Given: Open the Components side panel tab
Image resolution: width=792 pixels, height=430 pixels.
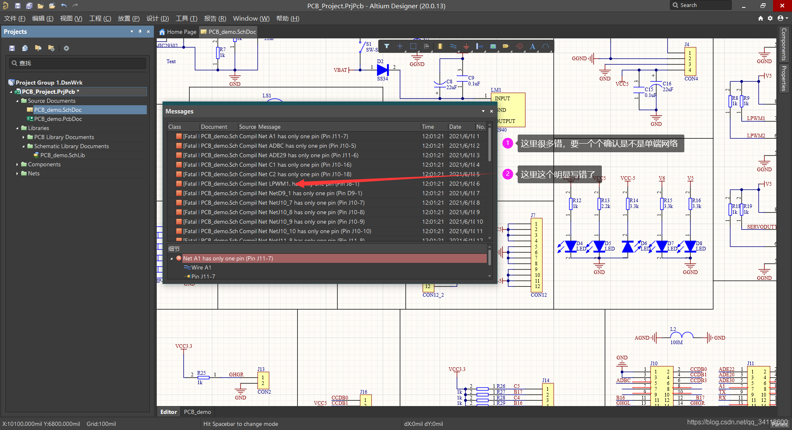Looking at the screenshot, I should [x=783, y=44].
